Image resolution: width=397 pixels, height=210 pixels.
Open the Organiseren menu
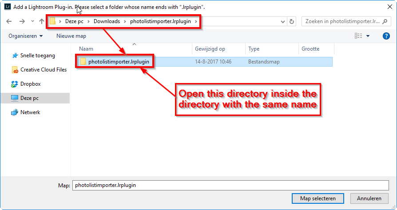click(x=26, y=36)
